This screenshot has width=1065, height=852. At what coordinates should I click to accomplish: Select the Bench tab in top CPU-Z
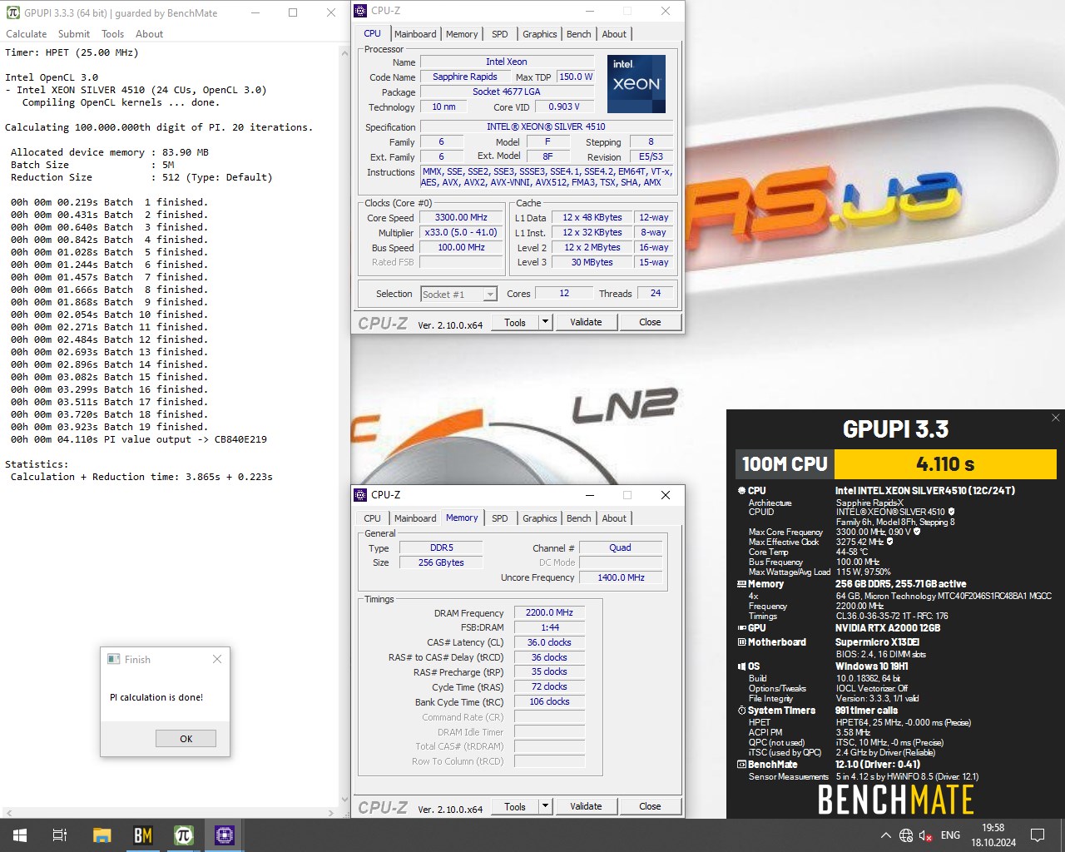coord(579,34)
